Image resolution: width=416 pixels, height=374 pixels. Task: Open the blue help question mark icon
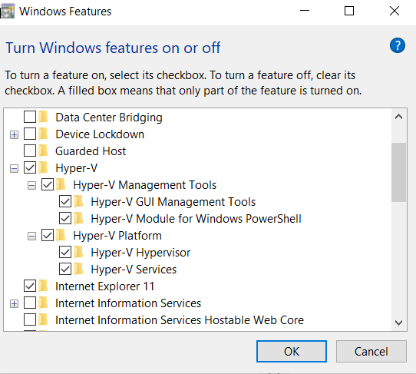click(397, 45)
